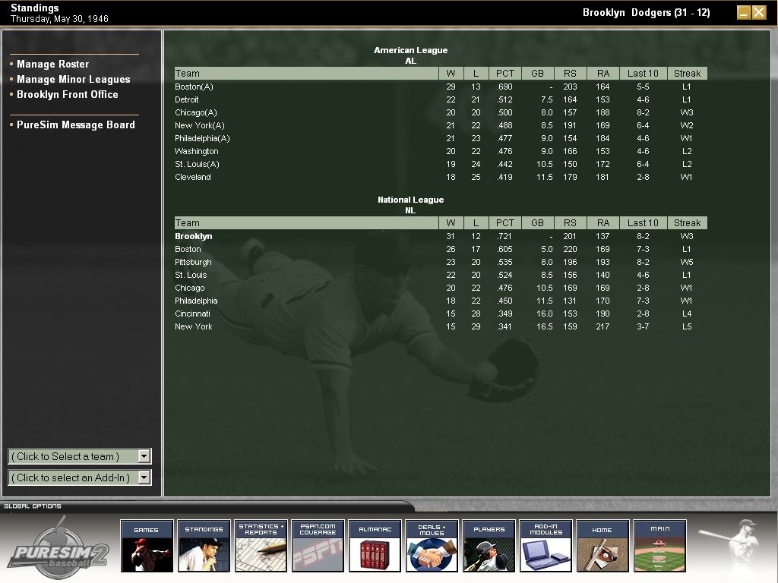Click American League Team column header
The height and width of the screenshot is (583, 778).
(306, 74)
